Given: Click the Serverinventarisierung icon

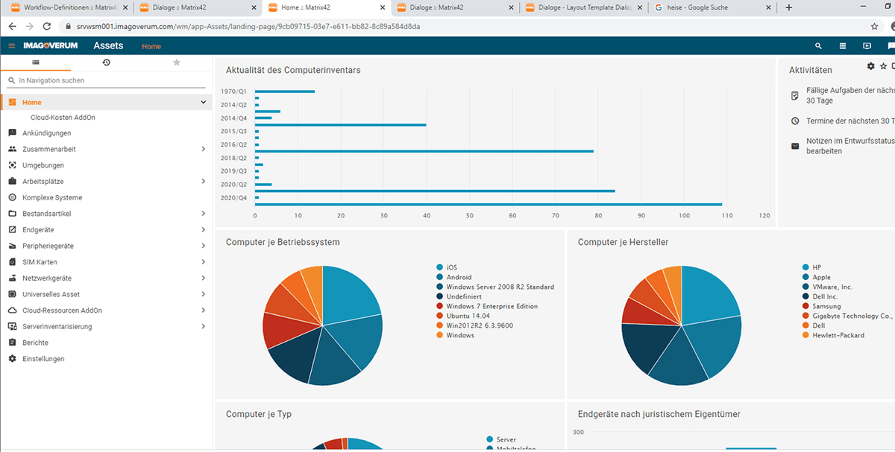Looking at the screenshot, I should pyautogui.click(x=12, y=326).
